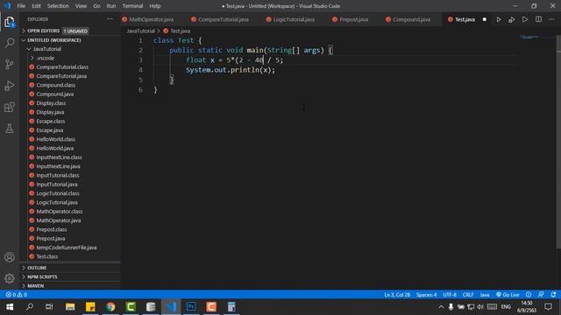Open the Windows Start menu
The image size is (561, 315).
pos(10,307)
